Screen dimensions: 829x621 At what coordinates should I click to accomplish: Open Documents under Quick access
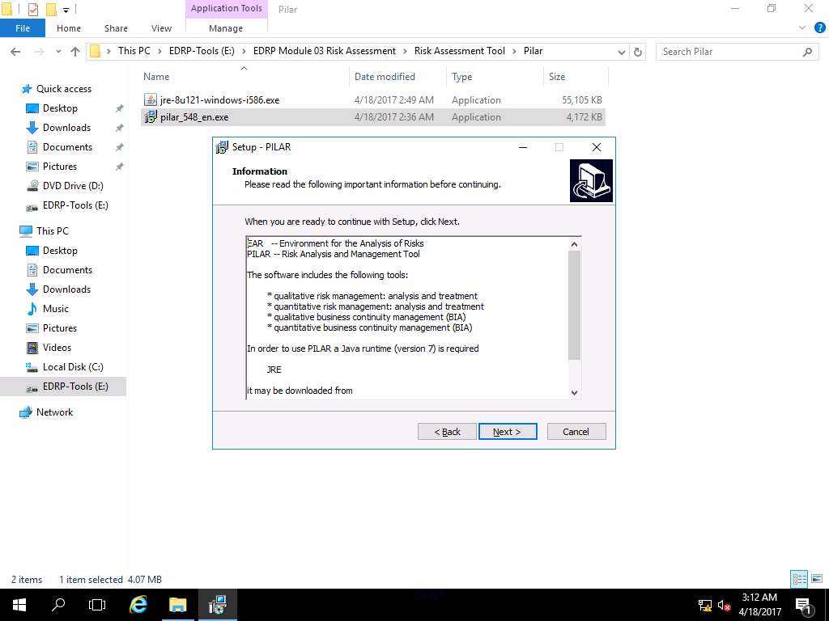point(67,147)
